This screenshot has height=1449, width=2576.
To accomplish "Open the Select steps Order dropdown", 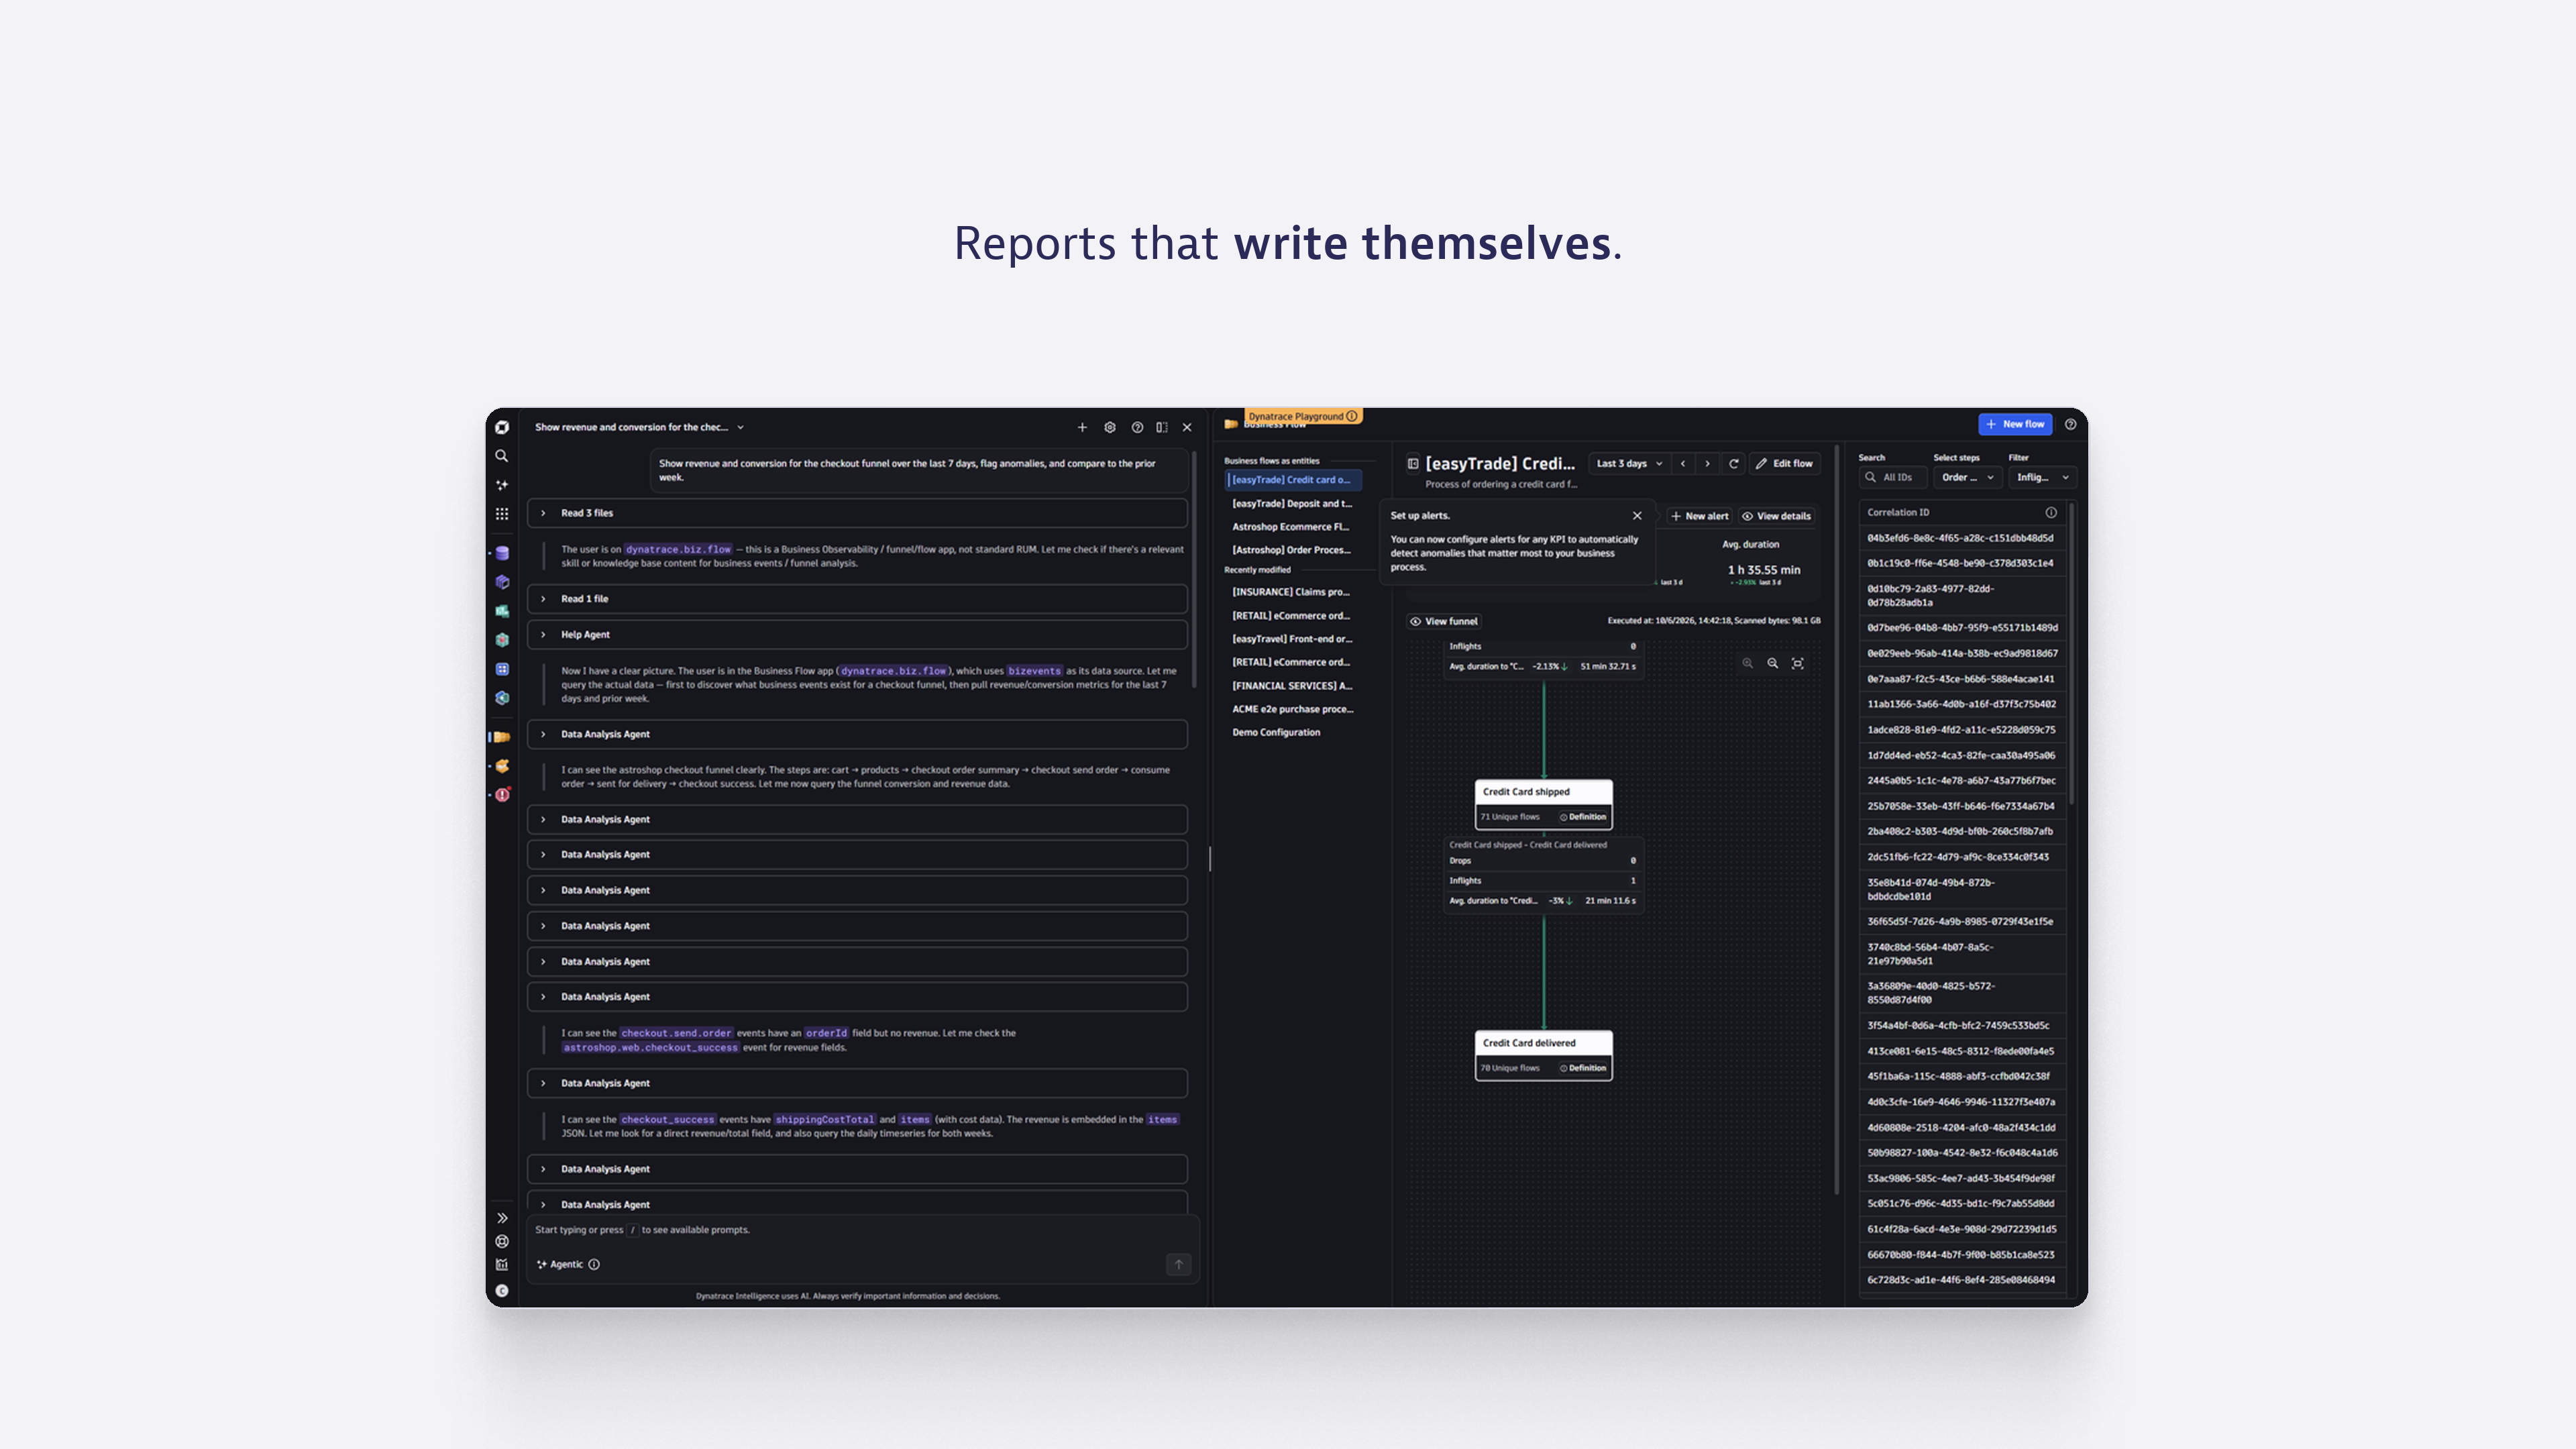I will (1967, 477).
